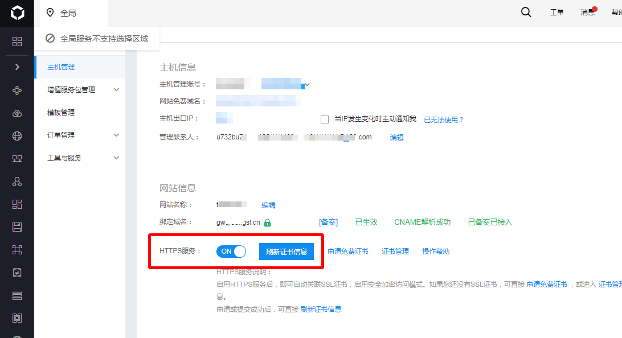
Task: Expand the sidebar with the arrow chevron
Action: coord(17,67)
